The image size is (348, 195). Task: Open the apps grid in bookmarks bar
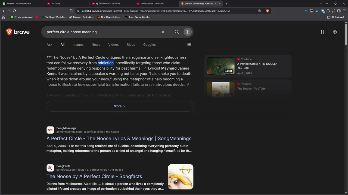coord(4,17)
